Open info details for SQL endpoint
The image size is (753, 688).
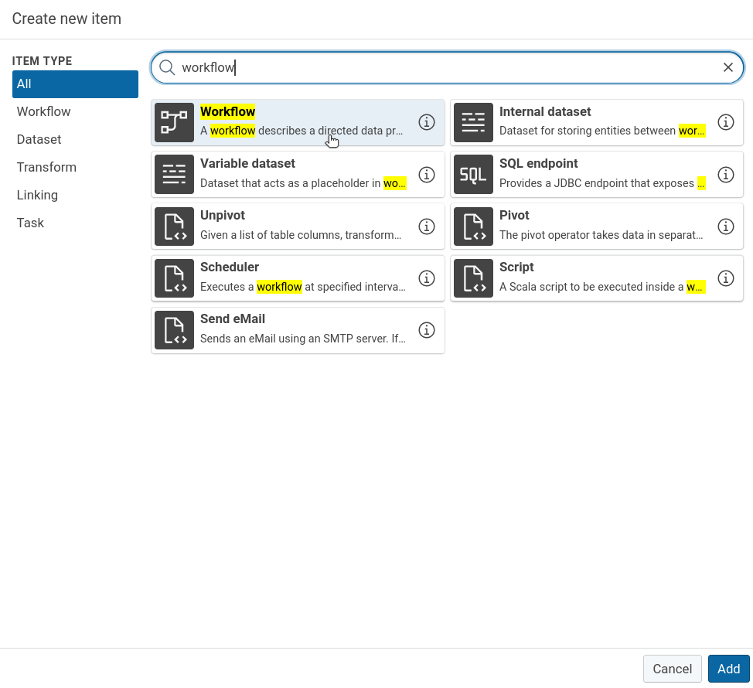click(x=726, y=174)
